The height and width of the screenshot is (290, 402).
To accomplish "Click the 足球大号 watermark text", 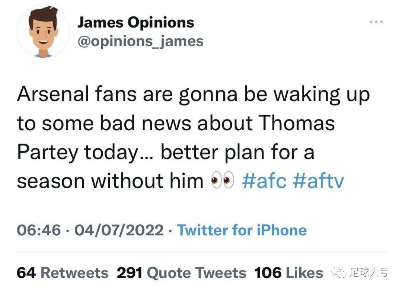I will (x=368, y=273).
